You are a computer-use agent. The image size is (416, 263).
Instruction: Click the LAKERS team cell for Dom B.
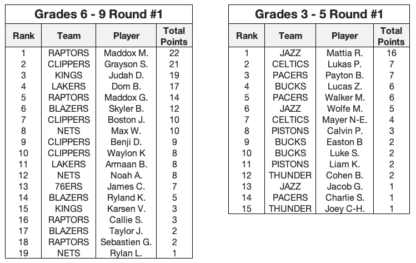(69, 87)
